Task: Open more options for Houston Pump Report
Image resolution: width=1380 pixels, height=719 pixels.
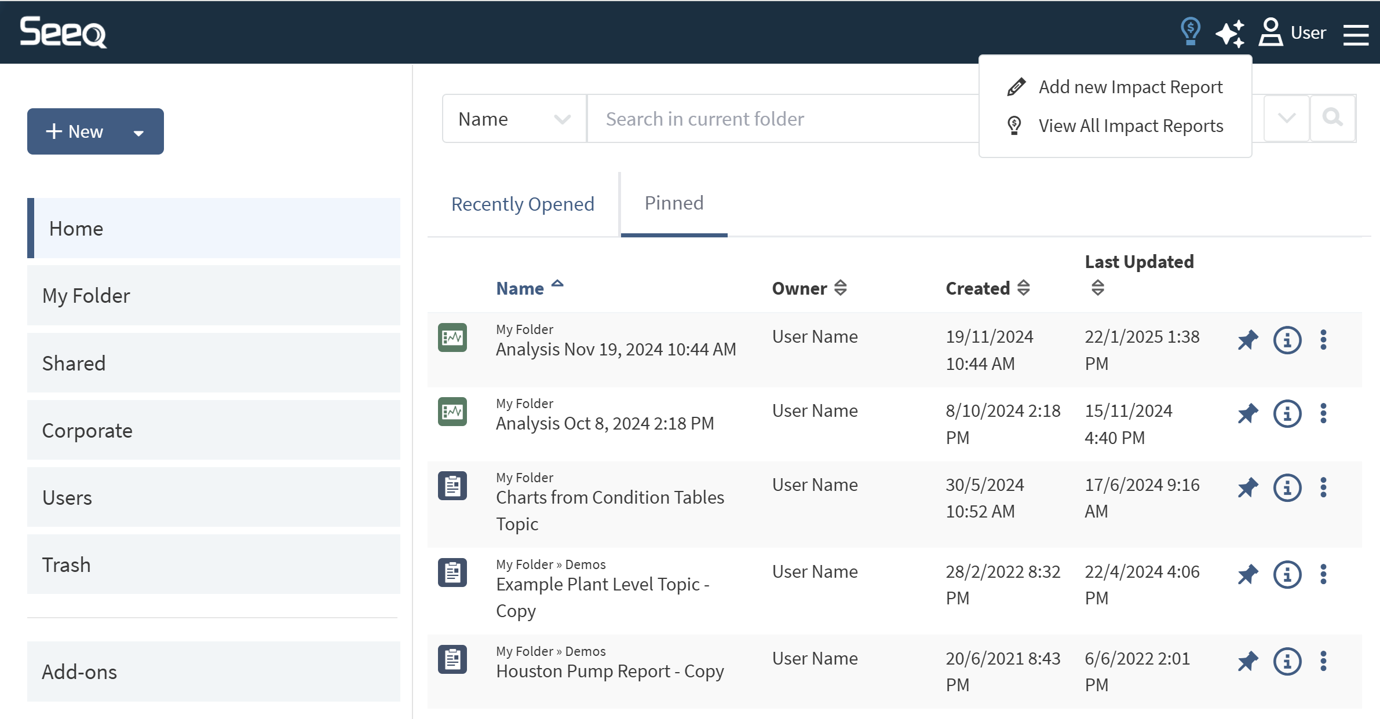Action: (1323, 661)
